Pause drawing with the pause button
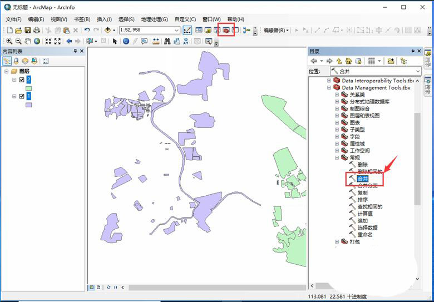This screenshot has height=302, width=434. 115,288
